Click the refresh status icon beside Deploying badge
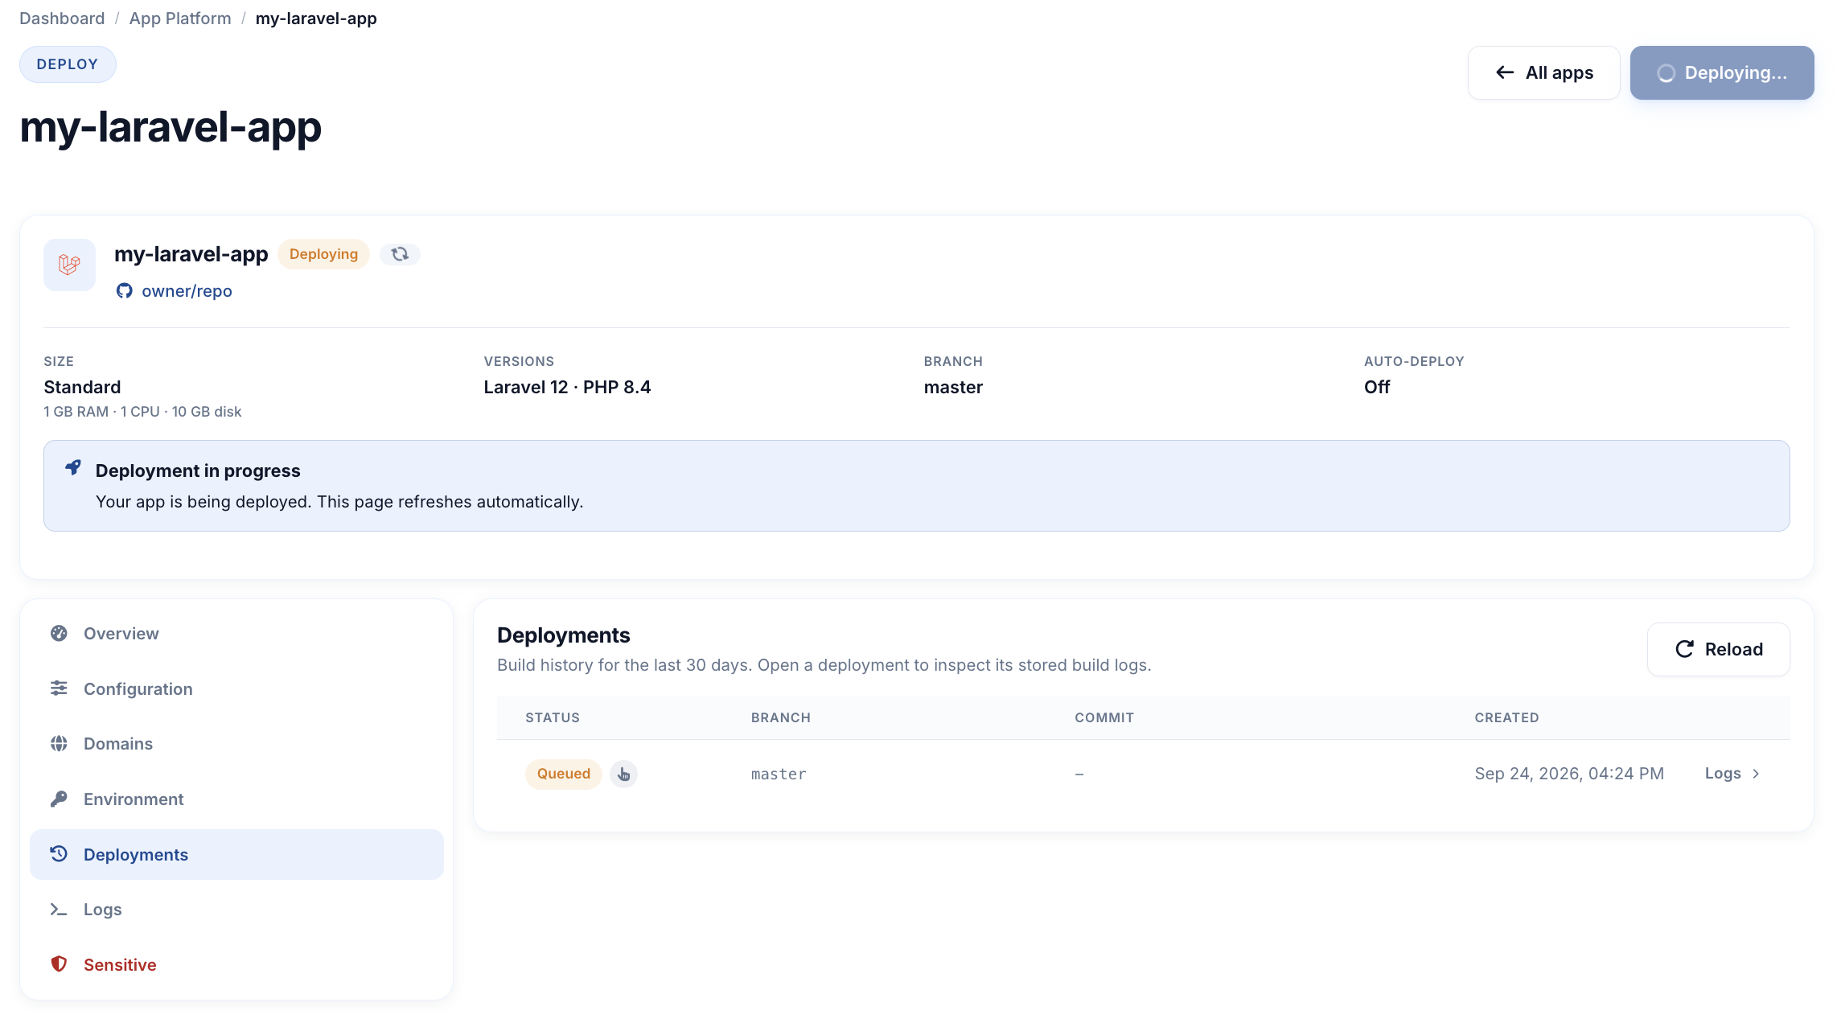Viewport: 1837px width, 1023px height. 400,254
